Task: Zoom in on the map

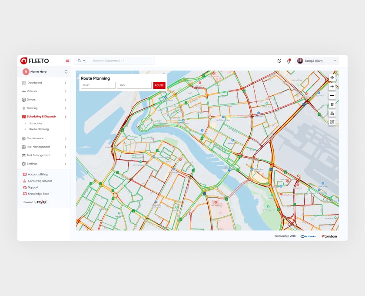Action: click(332, 87)
